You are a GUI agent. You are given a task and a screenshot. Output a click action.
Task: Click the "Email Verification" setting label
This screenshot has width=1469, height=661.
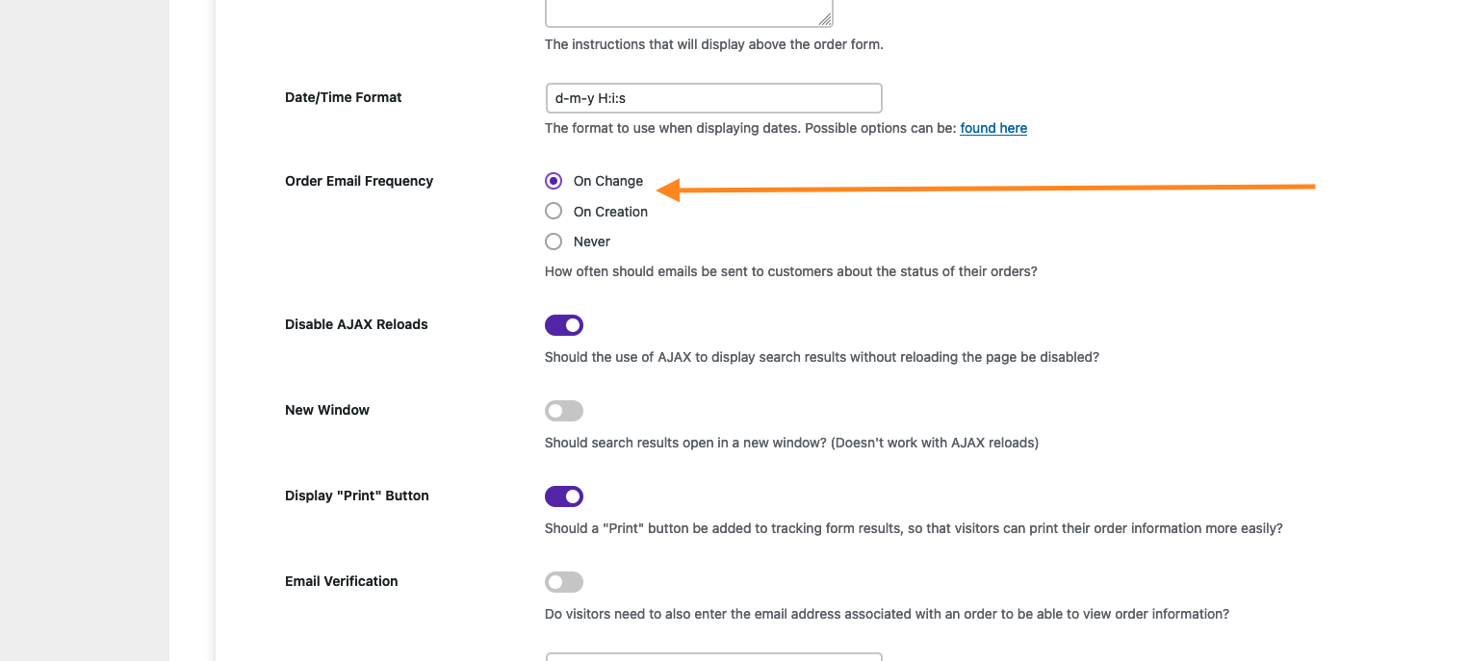pyautogui.click(x=342, y=581)
